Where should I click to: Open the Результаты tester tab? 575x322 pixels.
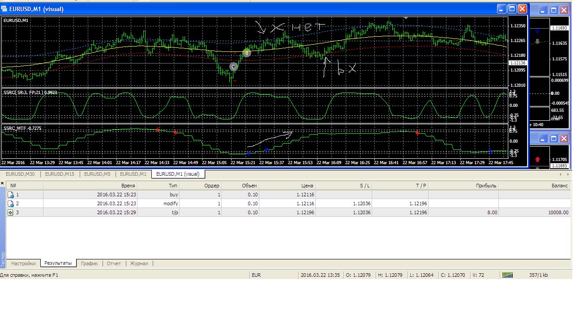tap(58, 263)
